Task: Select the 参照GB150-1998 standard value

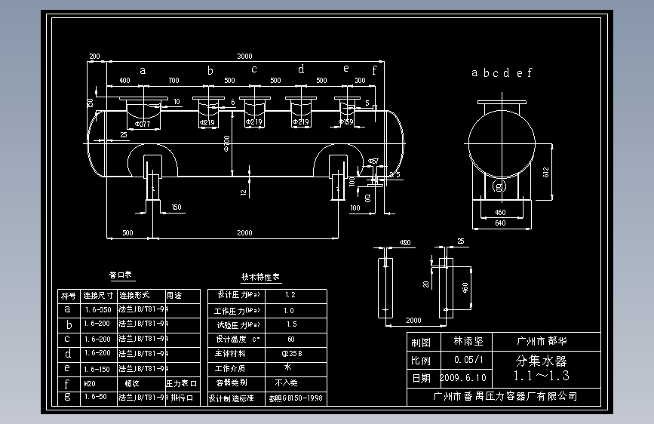Action: 296,398
